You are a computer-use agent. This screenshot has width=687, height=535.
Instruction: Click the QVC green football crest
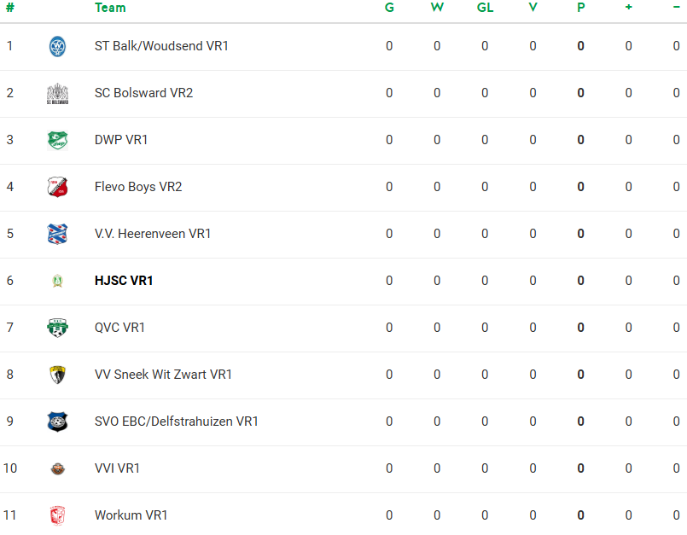click(57, 328)
